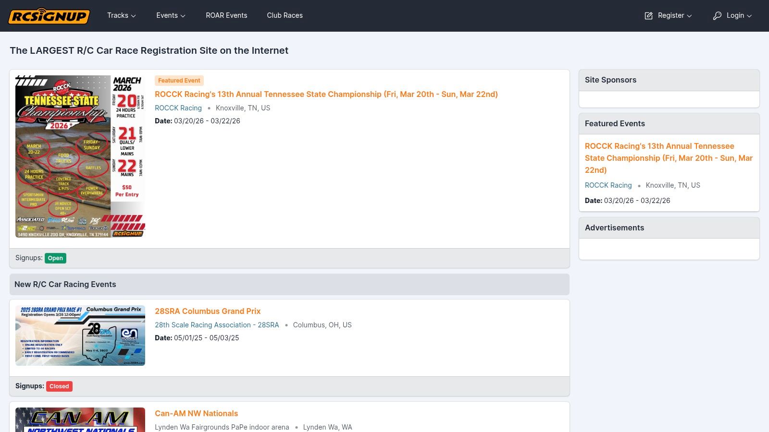
Task: Click Columbus, OH, US location text
Action: (x=322, y=325)
